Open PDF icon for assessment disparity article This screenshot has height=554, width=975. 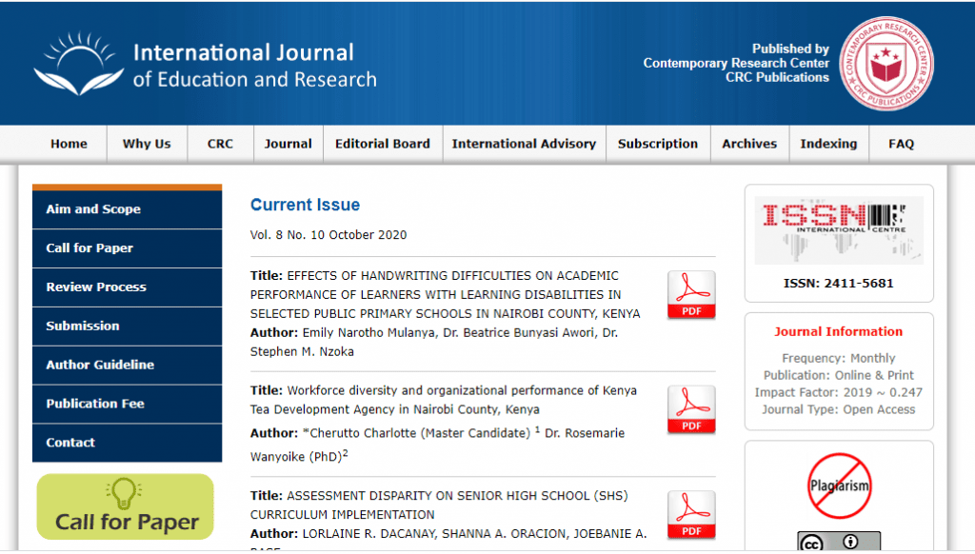click(690, 514)
